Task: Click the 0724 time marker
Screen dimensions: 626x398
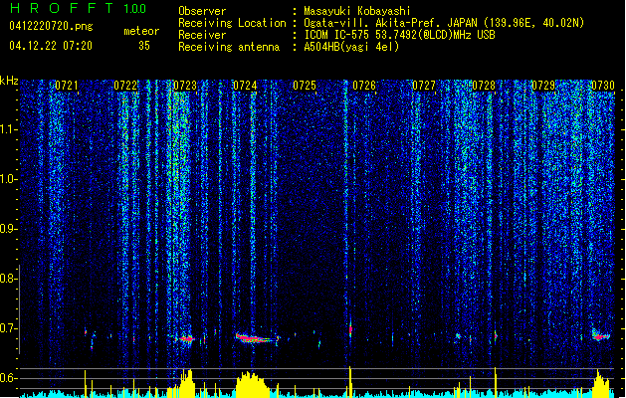Action: (245, 86)
